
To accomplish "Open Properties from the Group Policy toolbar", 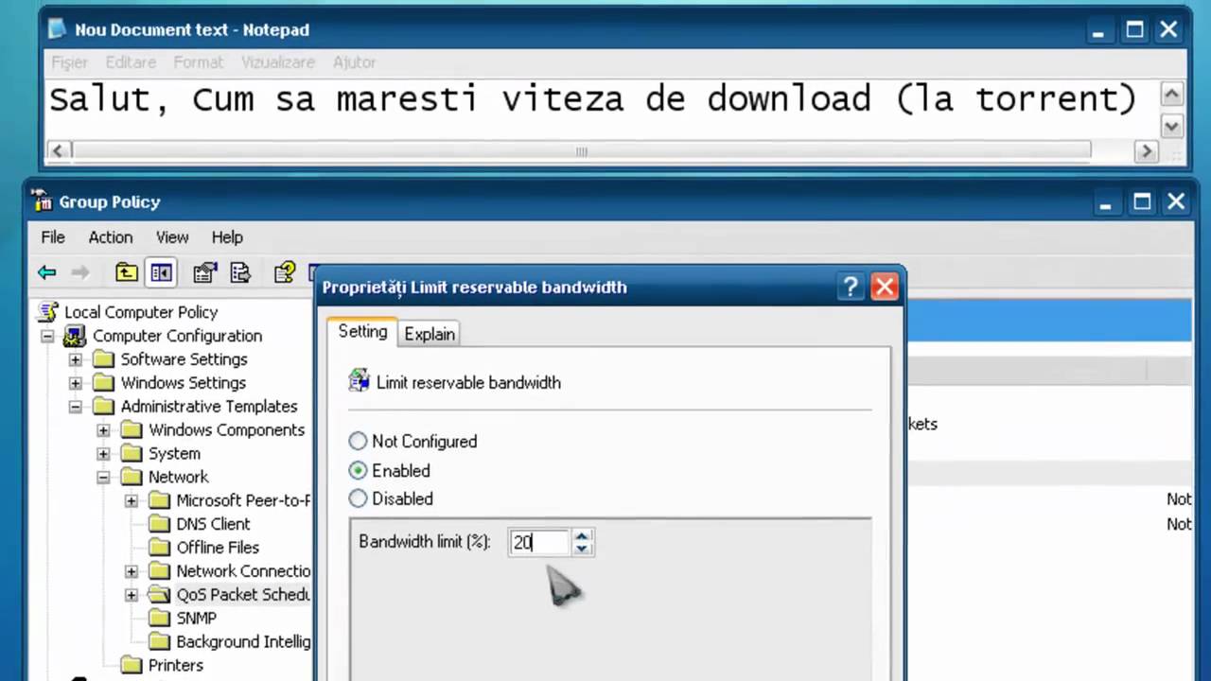I will (x=204, y=272).
